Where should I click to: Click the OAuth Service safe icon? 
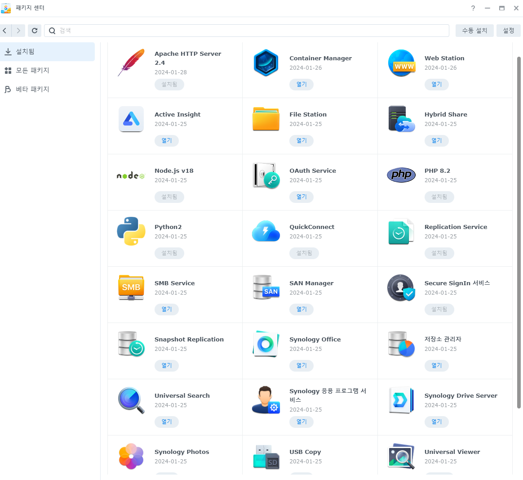click(266, 175)
